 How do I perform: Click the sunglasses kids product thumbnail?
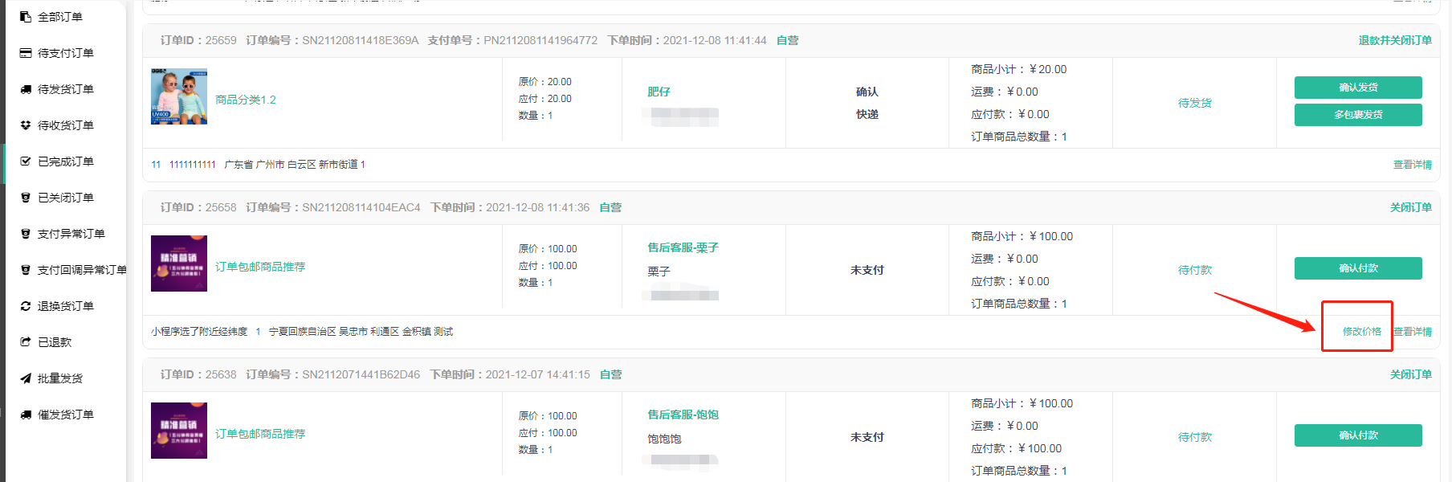pyautogui.click(x=179, y=96)
